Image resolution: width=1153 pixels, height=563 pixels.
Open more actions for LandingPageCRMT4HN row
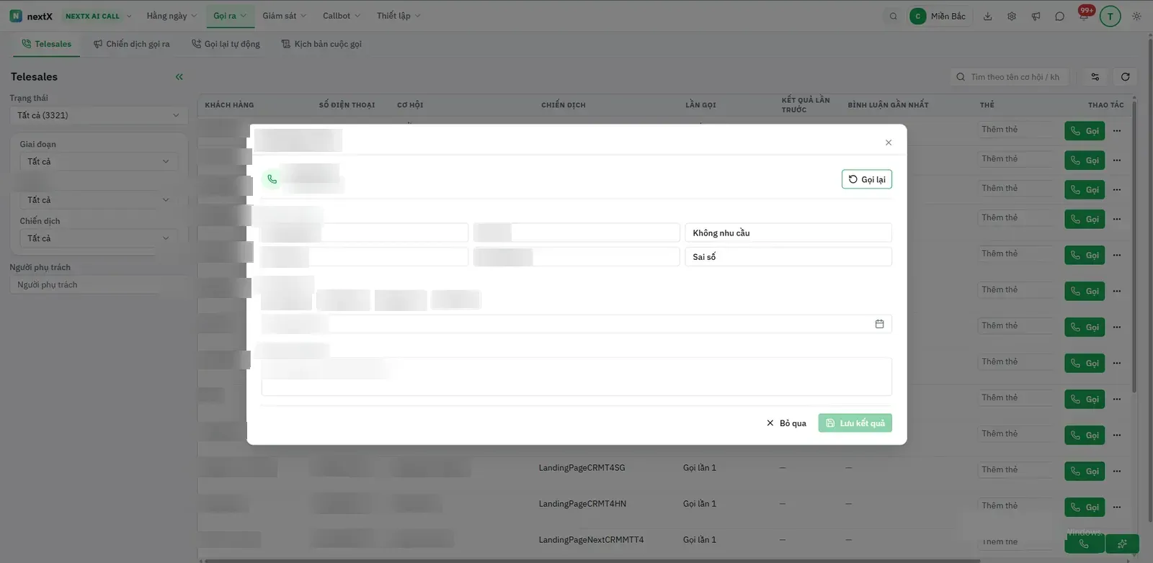[x=1117, y=507]
